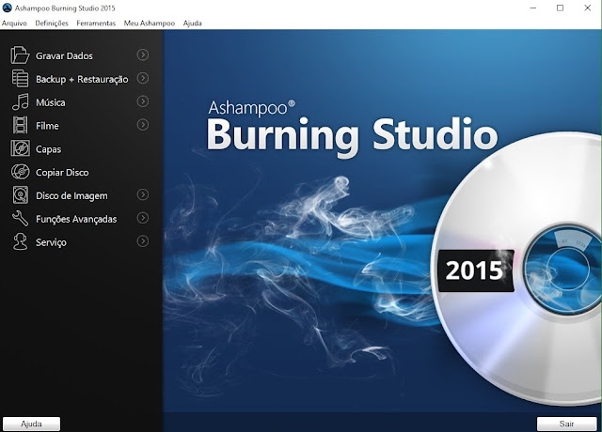Image resolution: width=602 pixels, height=432 pixels.
Task: Click the Disco de Imagem drive icon
Action: click(x=21, y=194)
